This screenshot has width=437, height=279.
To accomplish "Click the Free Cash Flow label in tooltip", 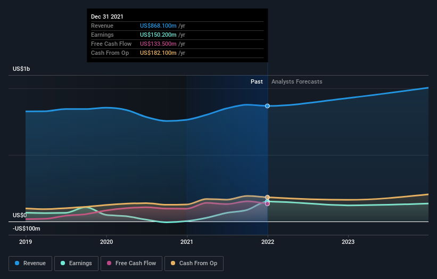I will point(111,44).
